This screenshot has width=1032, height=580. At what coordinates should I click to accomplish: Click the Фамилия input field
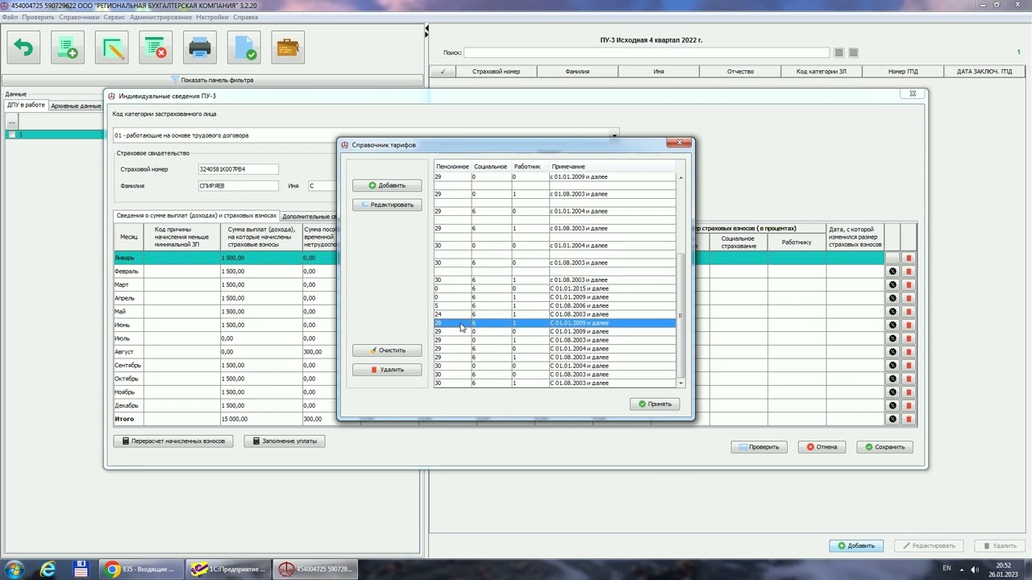pos(238,185)
